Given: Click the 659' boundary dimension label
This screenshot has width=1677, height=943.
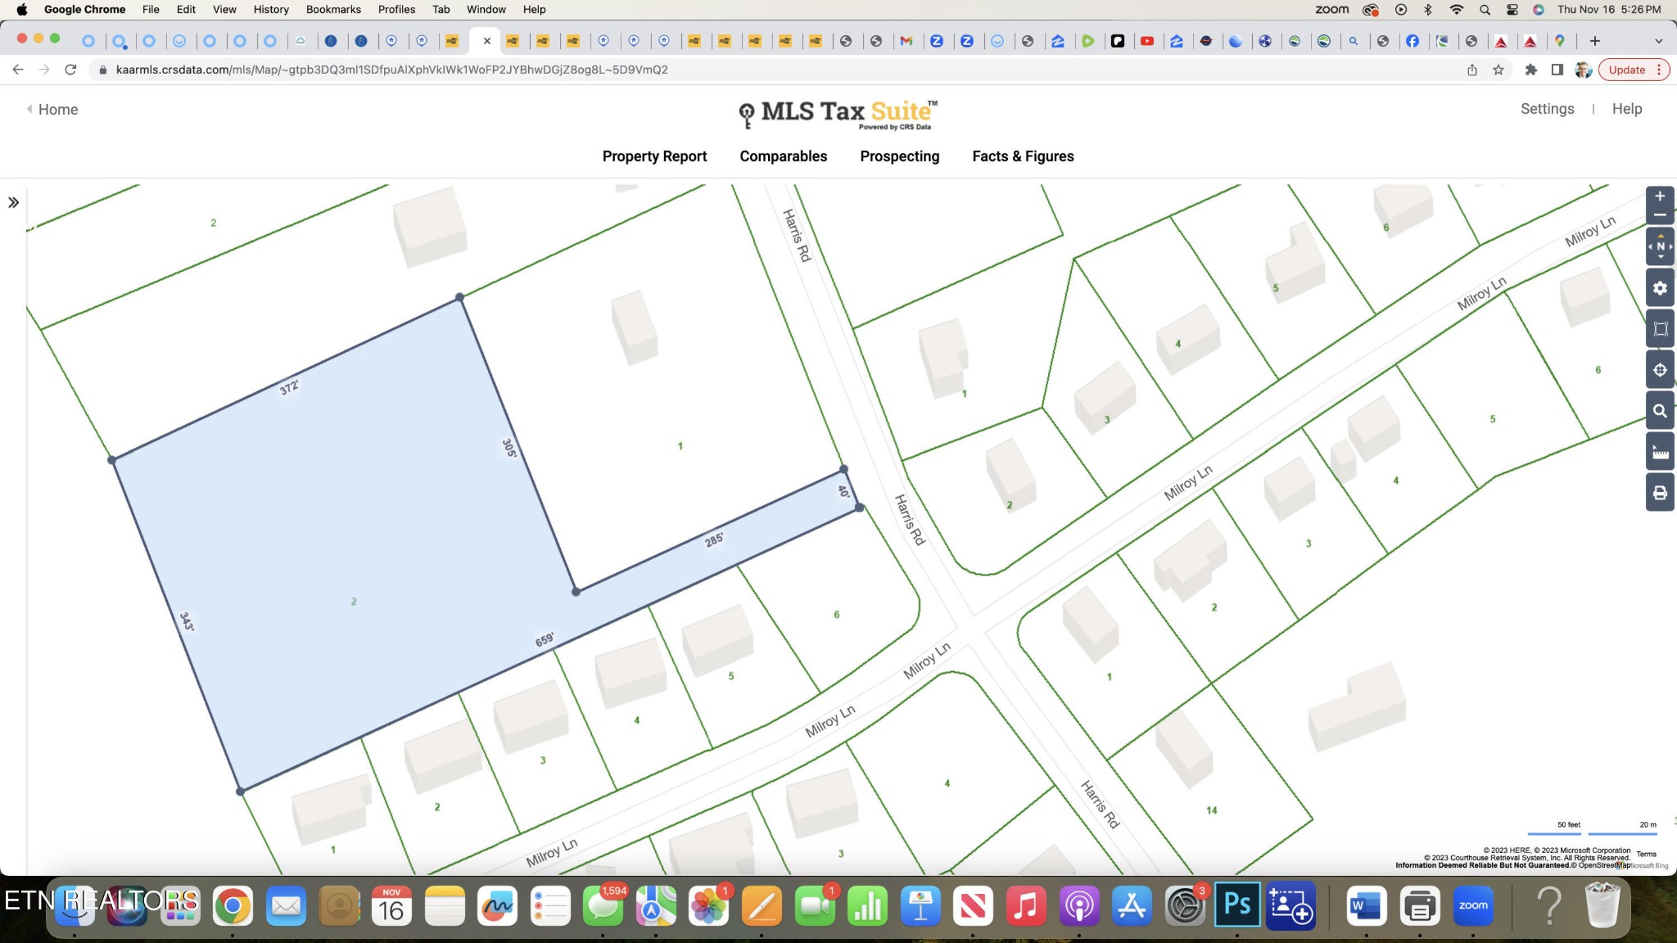Looking at the screenshot, I should [x=545, y=639].
